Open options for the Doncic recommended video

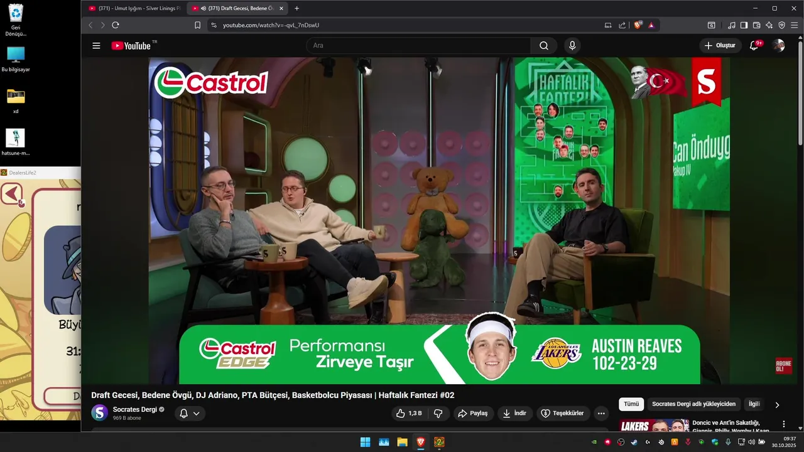[x=784, y=424]
